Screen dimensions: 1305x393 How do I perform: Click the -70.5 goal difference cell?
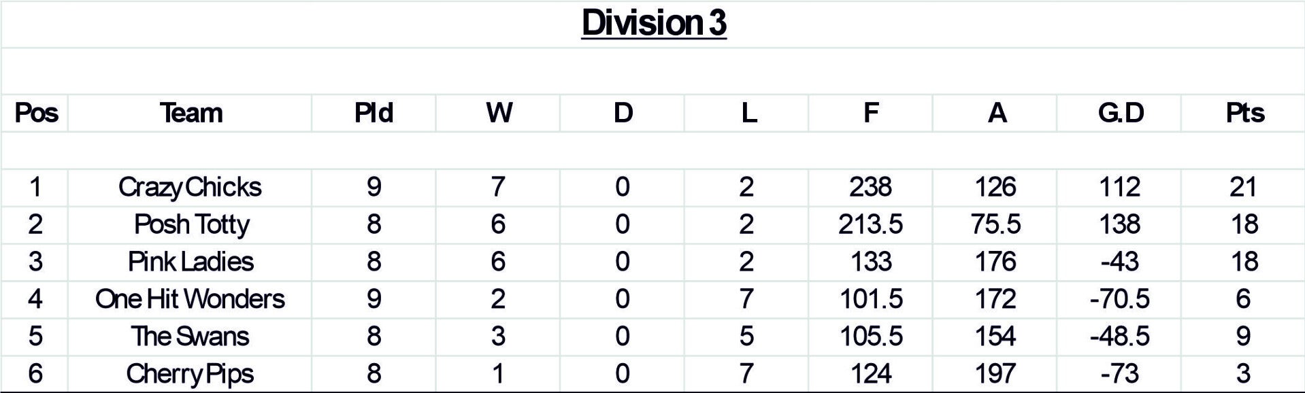(x=1119, y=299)
